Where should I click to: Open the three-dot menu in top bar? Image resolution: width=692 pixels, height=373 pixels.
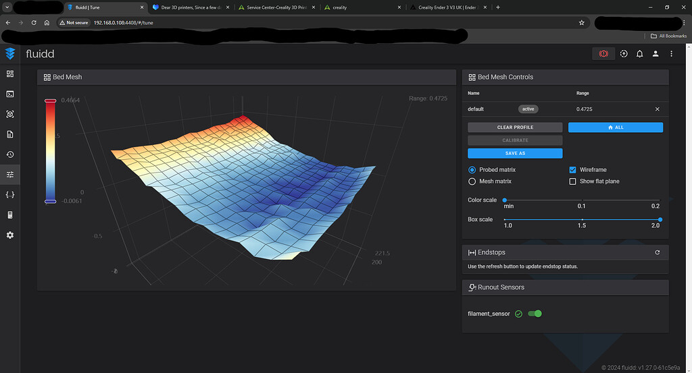click(671, 54)
